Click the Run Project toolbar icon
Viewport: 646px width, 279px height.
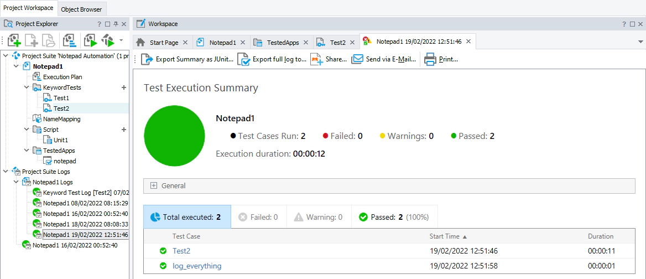(90, 40)
